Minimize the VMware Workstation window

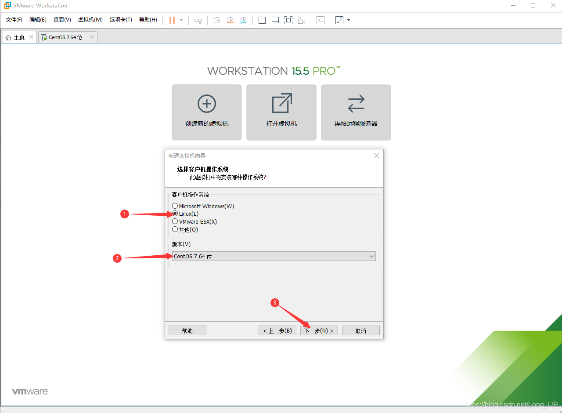point(513,6)
